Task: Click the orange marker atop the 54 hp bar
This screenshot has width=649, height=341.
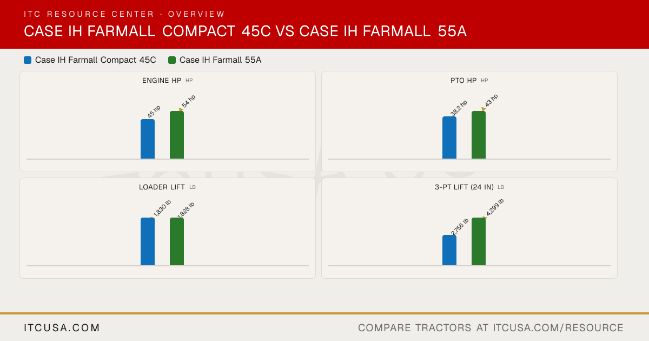Action: (x=181, y=110)
